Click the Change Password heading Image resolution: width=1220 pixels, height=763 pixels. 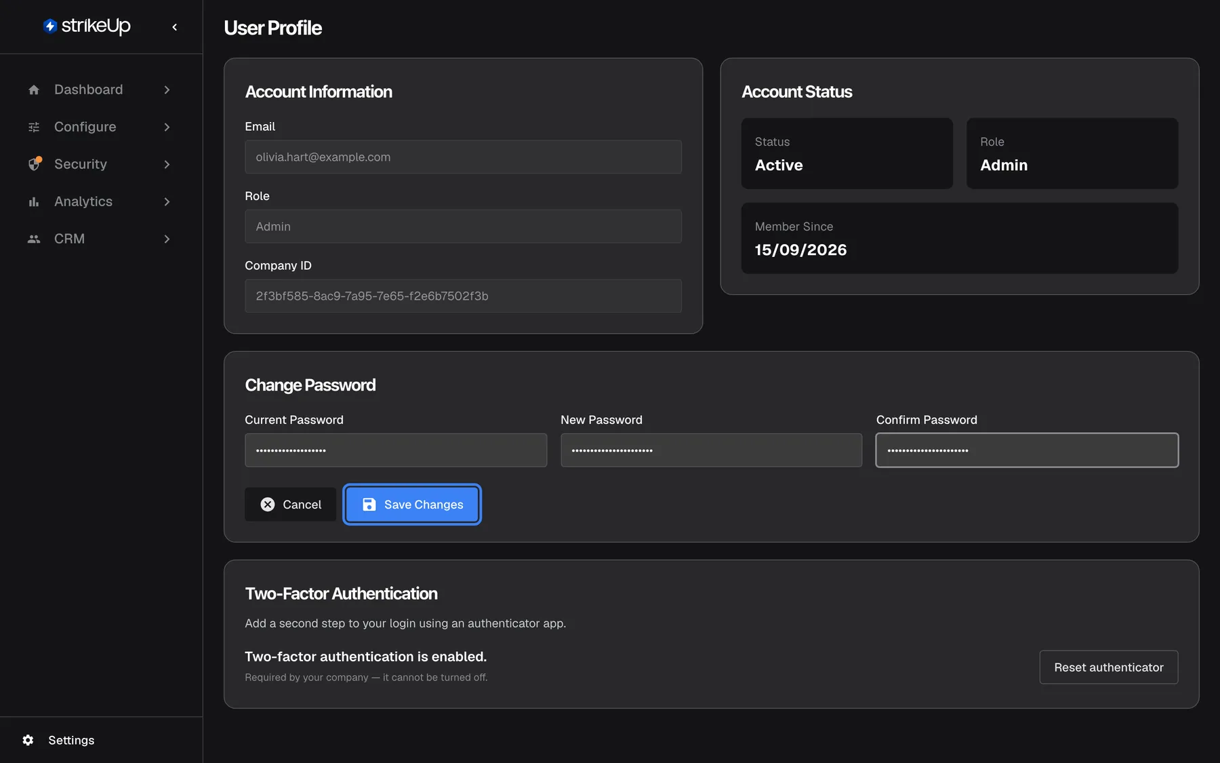coord(310,385)
